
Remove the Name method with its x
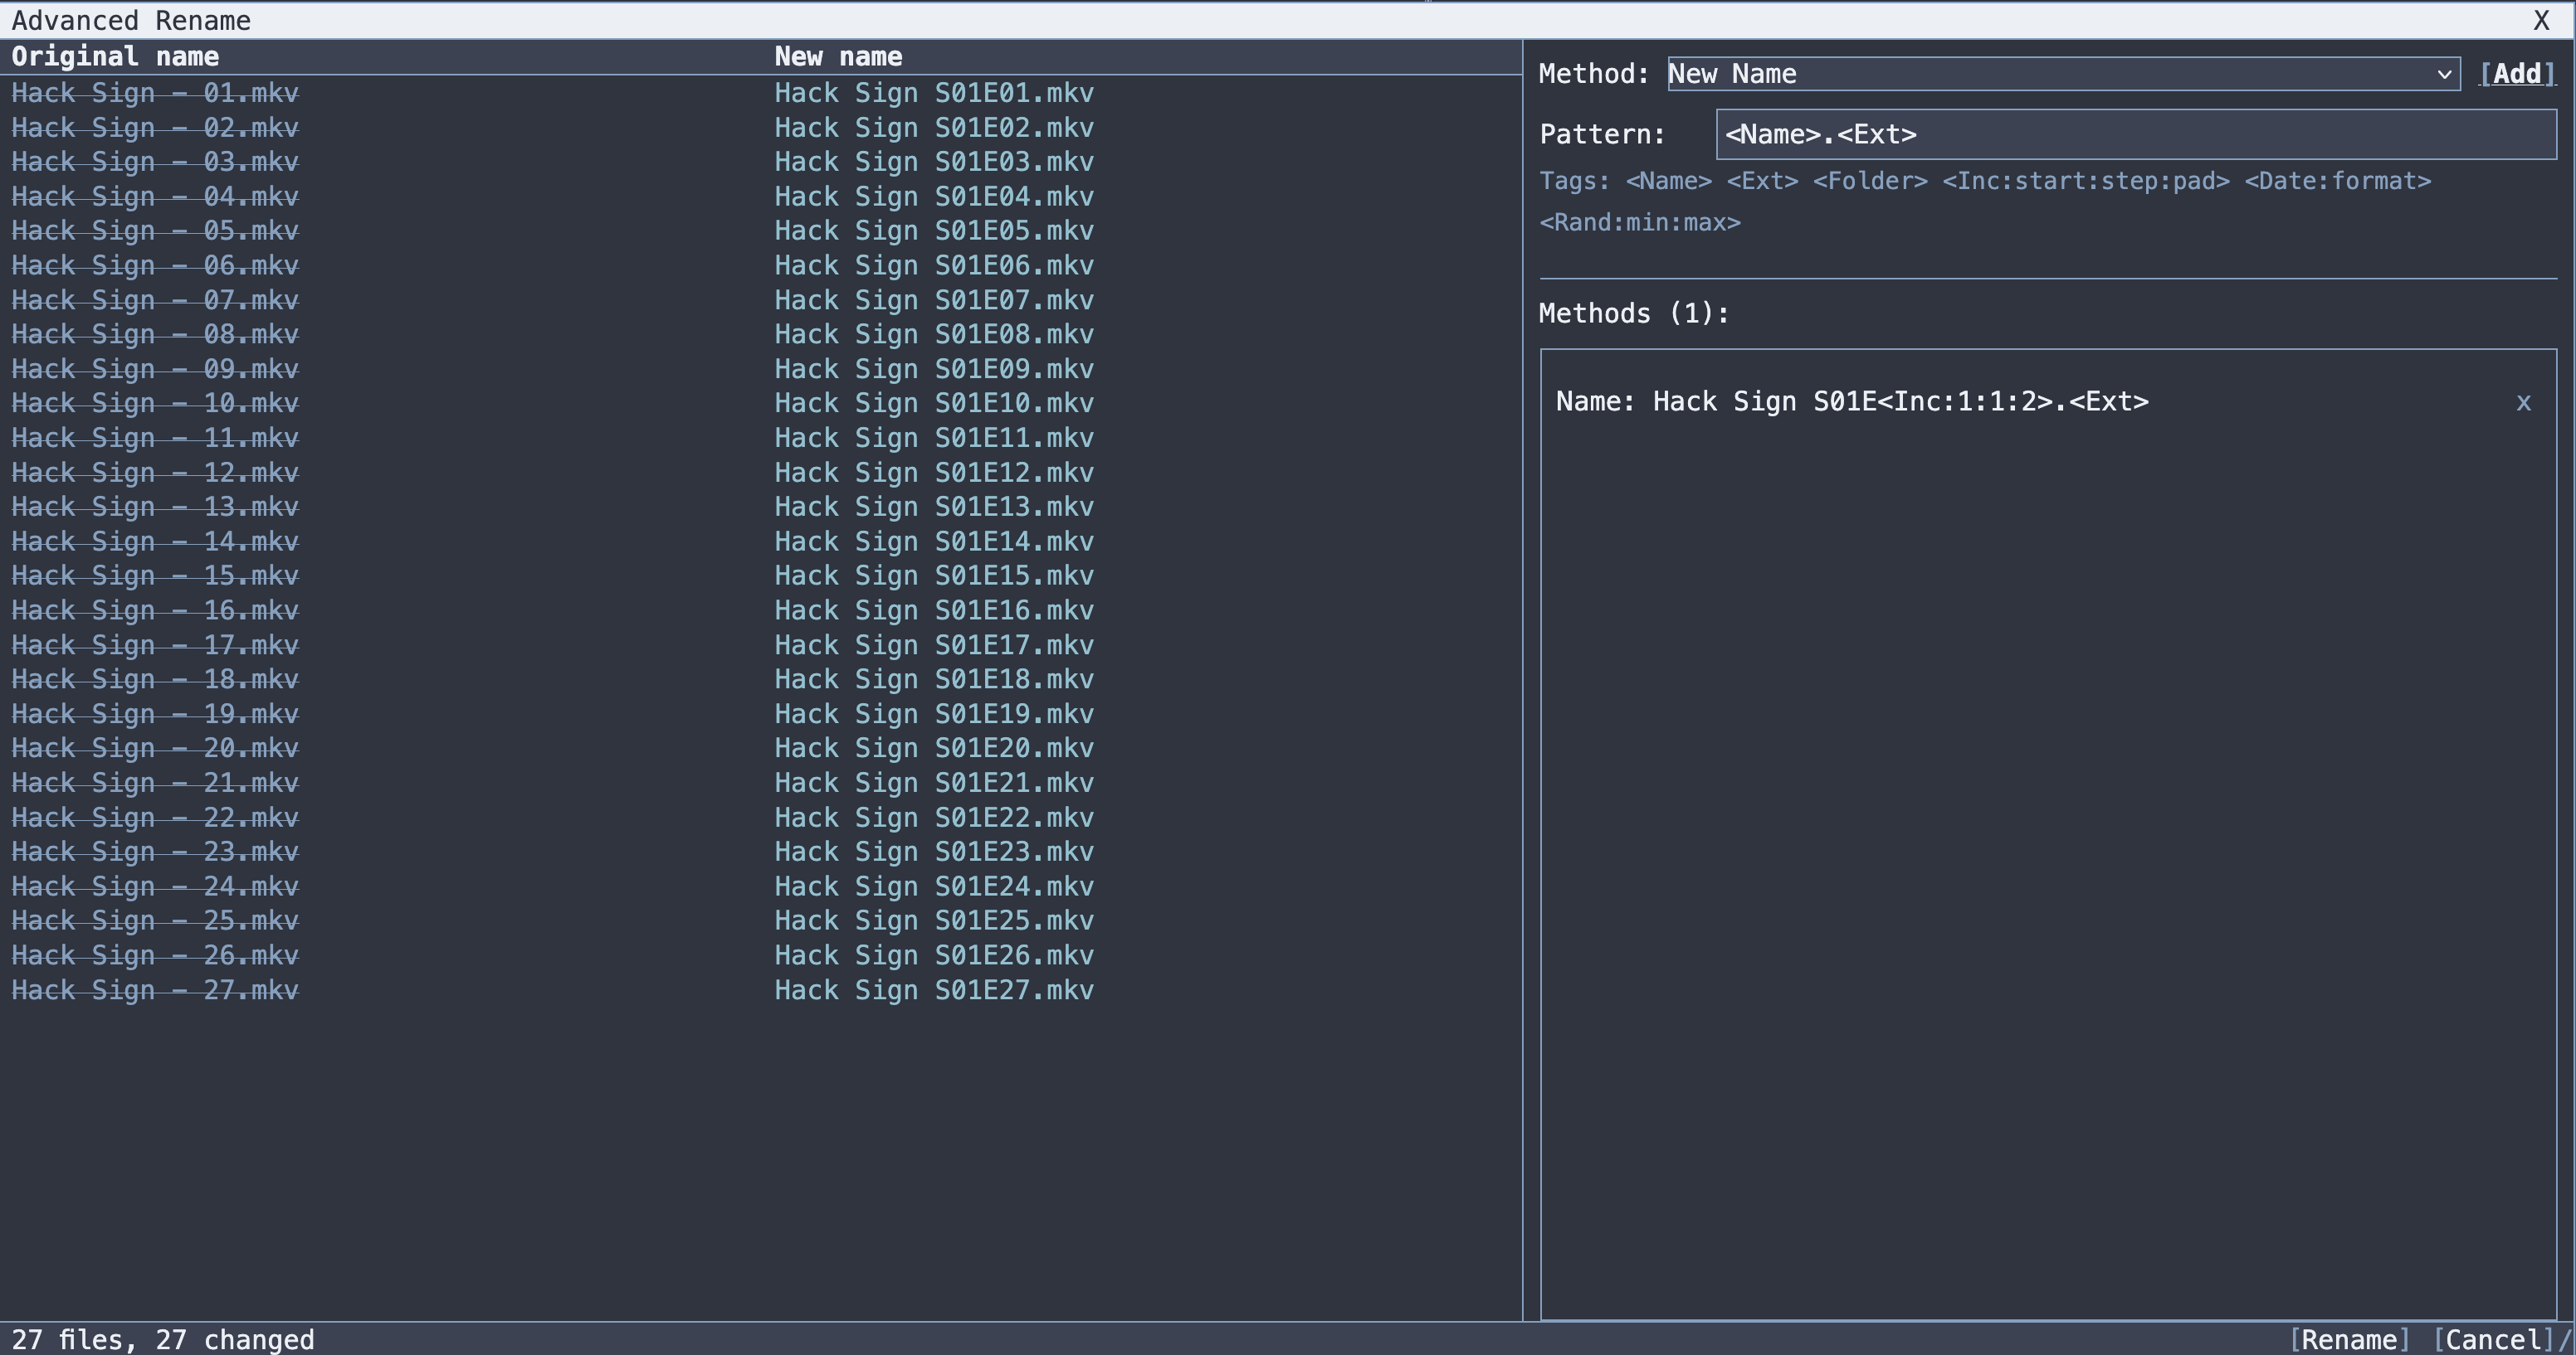2523,401
